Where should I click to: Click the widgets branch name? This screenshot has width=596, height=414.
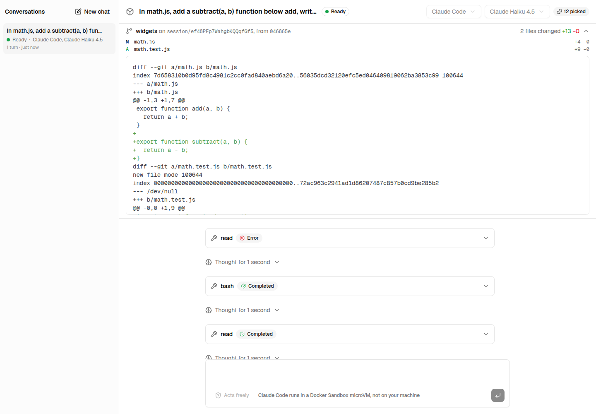click(147, 31)
